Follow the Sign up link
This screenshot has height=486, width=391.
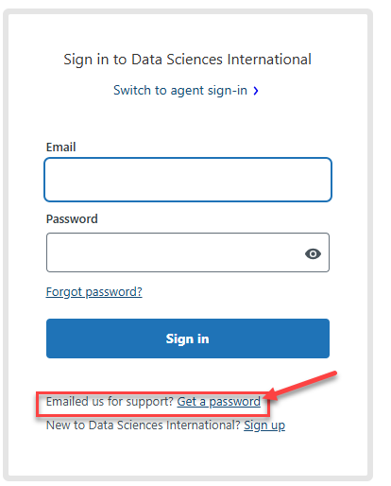click(264, 425)
